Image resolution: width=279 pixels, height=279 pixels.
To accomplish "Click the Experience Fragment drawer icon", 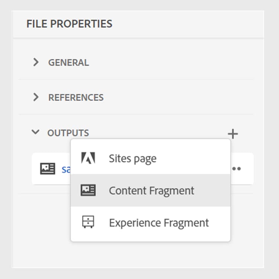I will pyautogui.click(x=88, y=222).
